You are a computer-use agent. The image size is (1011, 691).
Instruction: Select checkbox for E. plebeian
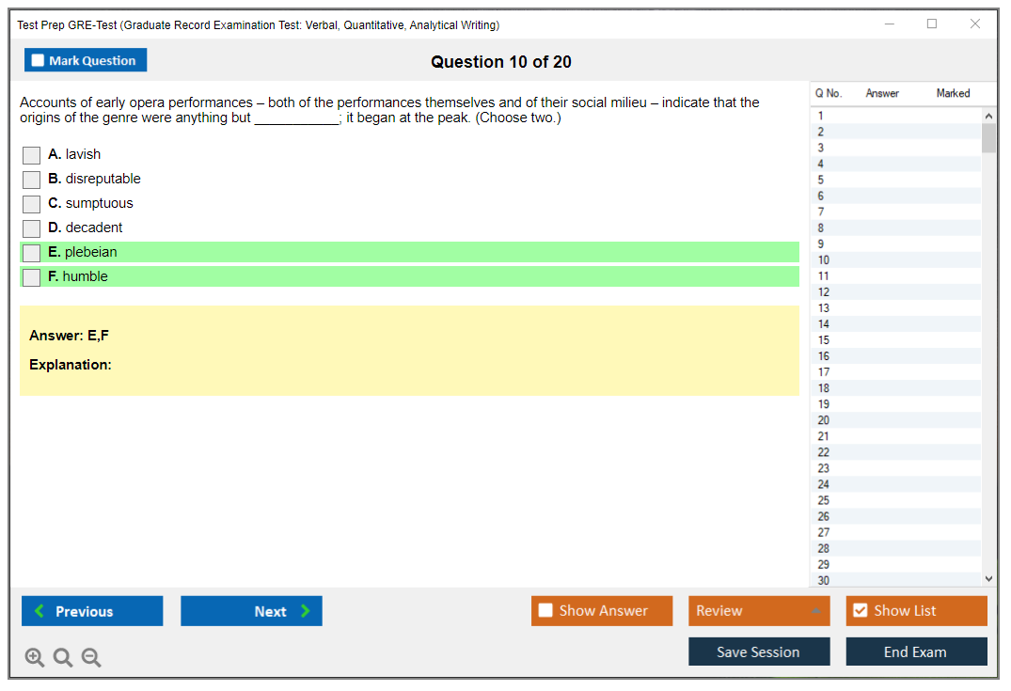tap(32, 253)
